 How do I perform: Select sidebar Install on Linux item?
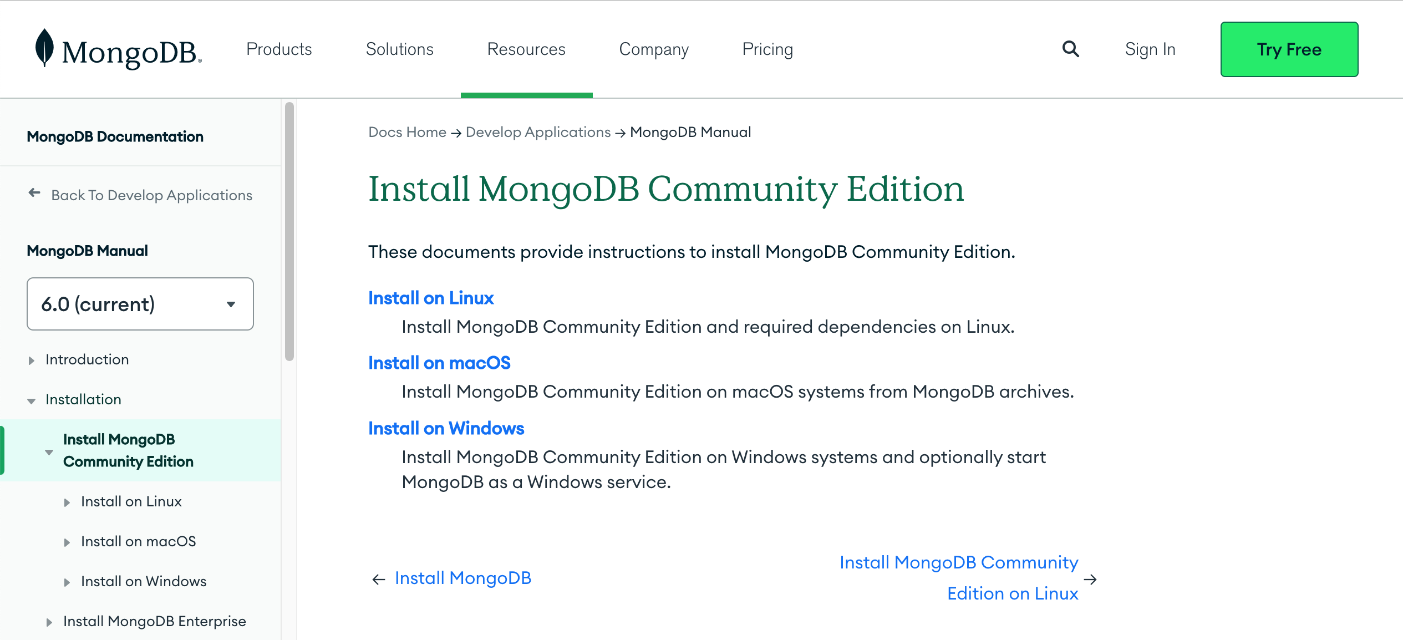(x=131, y=502)
